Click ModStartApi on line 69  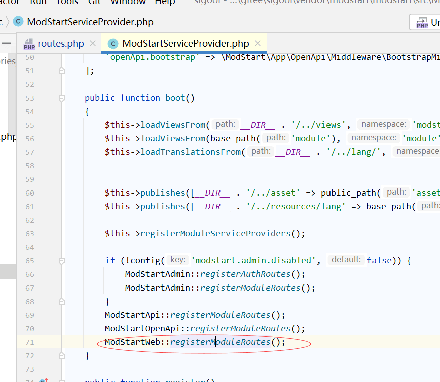tap(132, 315)
